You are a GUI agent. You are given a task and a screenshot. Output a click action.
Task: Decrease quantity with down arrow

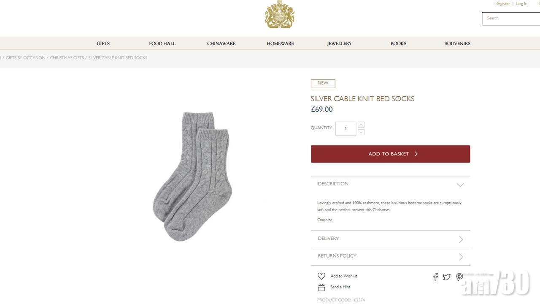pos(361,132)
